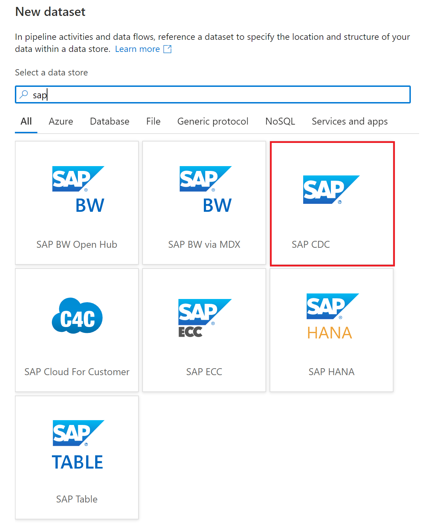425x526 pixels.
Task: Choose the SAP CDC data store
Action: pos(332,202)
